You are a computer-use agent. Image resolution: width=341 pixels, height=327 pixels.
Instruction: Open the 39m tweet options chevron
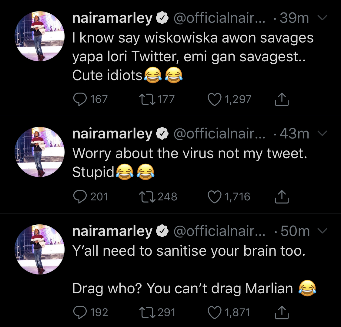click(322, 17)
